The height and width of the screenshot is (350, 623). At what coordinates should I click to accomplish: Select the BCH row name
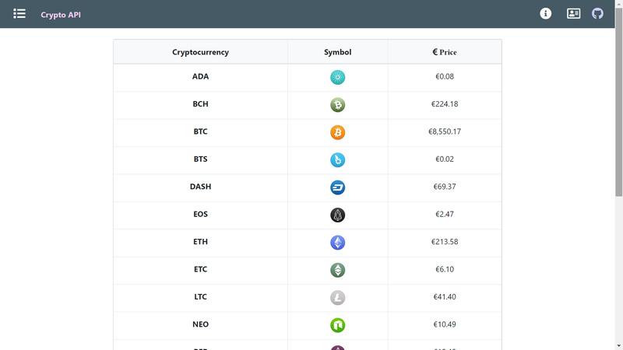[x=200, y=104]
